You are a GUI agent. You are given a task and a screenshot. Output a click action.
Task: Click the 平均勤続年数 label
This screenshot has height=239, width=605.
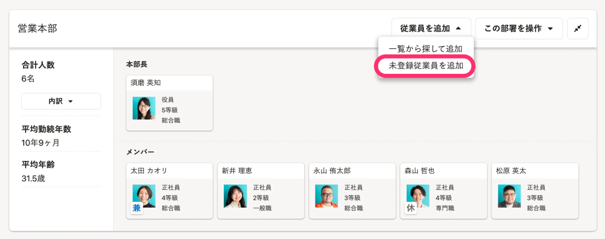coord(46,129)
